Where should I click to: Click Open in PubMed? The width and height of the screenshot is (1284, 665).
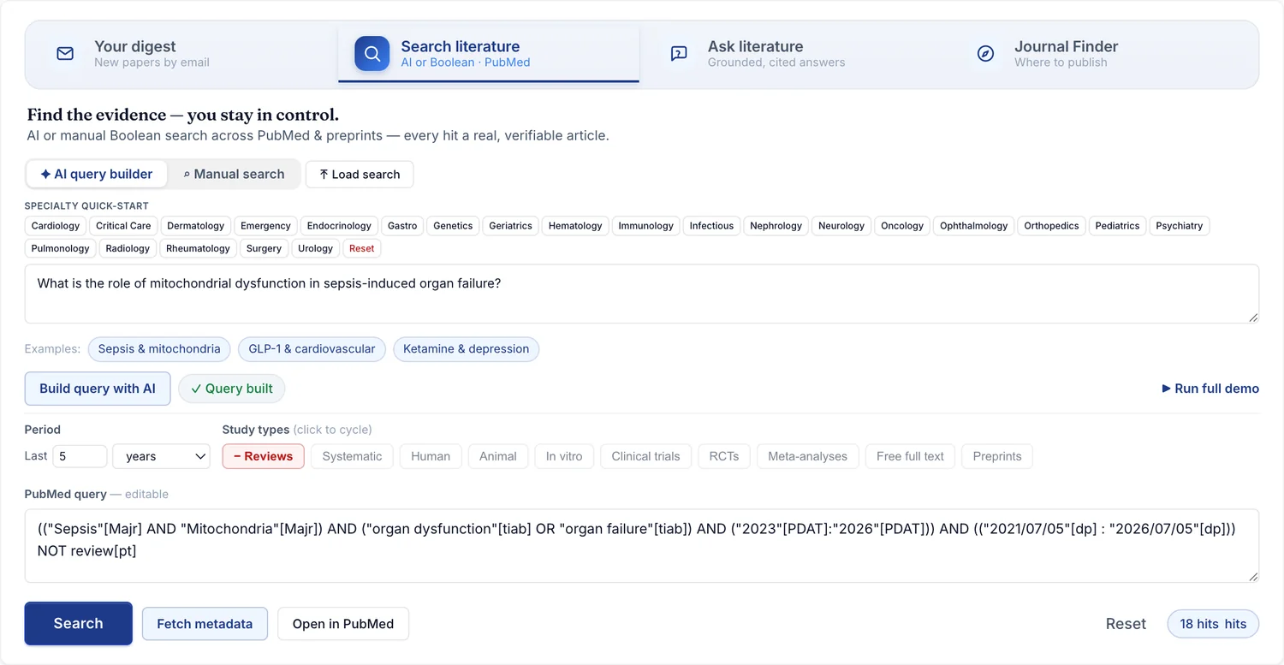tap(343, 624)
